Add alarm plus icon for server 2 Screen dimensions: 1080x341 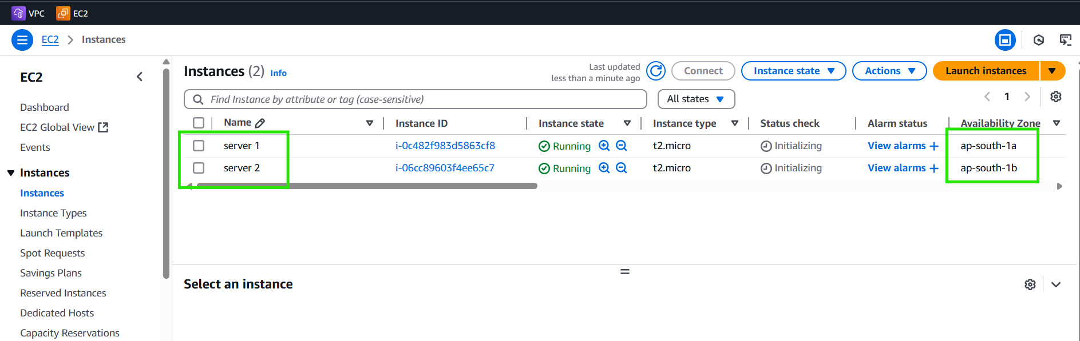coord(934,169)
